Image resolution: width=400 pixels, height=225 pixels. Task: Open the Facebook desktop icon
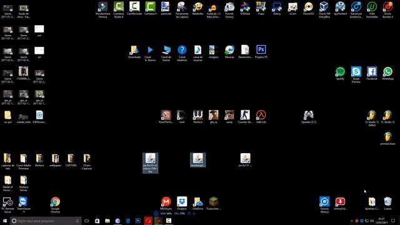pyautogui.click(x=372, y=74)
